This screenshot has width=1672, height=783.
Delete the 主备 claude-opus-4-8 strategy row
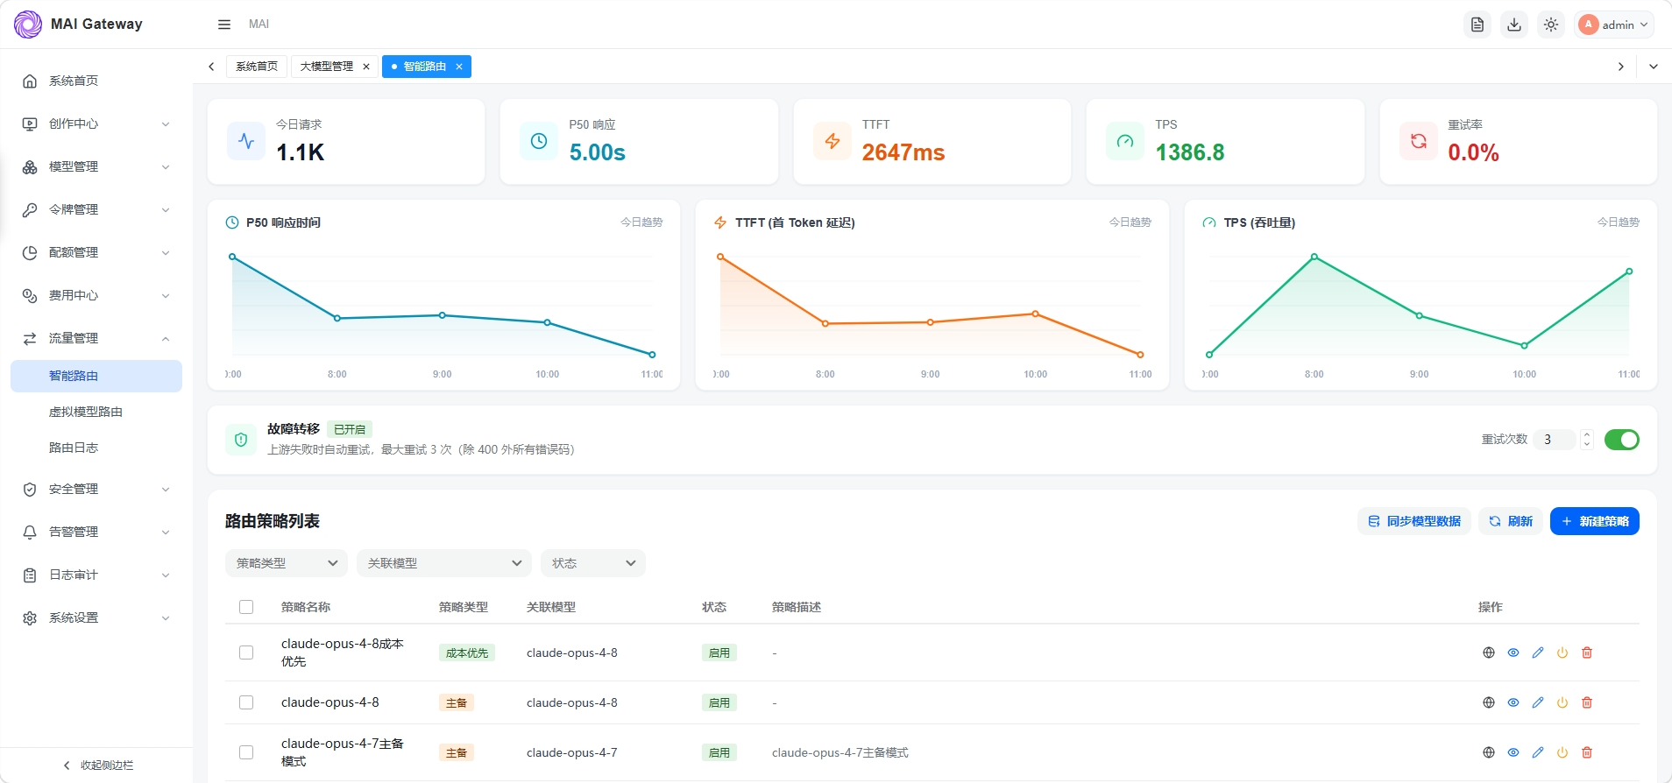click(x=1587, y=702)
